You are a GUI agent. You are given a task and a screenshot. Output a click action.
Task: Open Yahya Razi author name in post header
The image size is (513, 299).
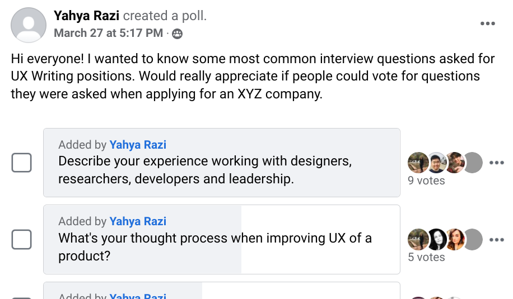pyautogui.click(x=86, y=16)
